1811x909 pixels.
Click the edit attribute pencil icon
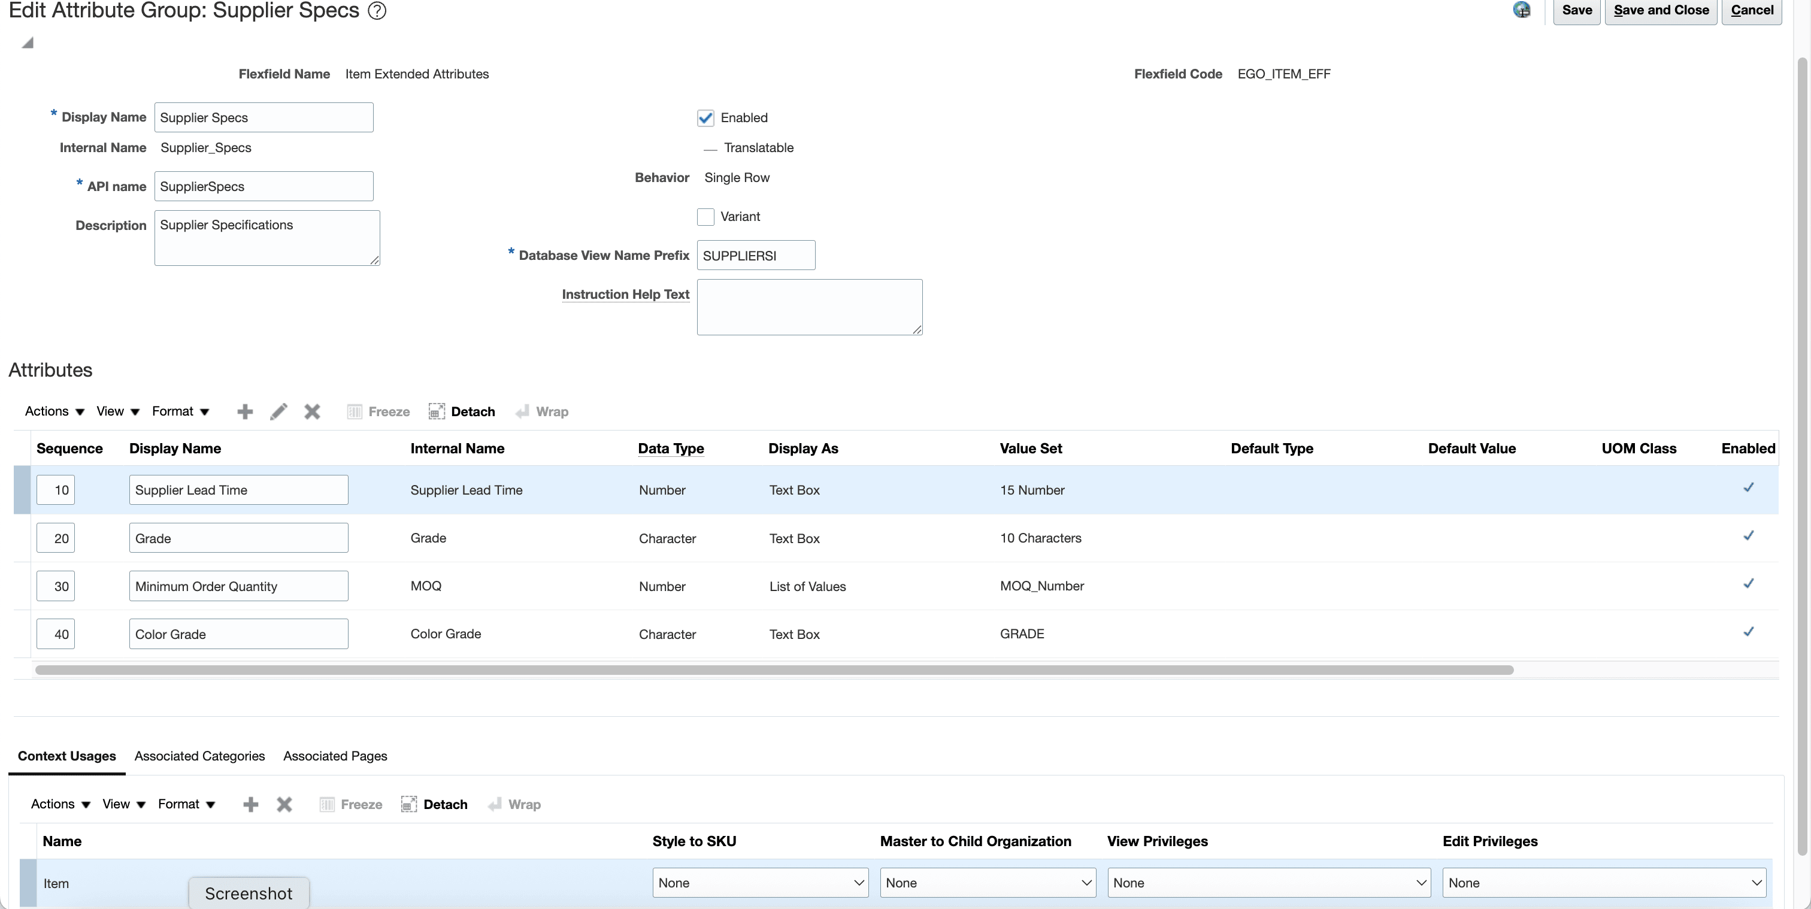278,411
